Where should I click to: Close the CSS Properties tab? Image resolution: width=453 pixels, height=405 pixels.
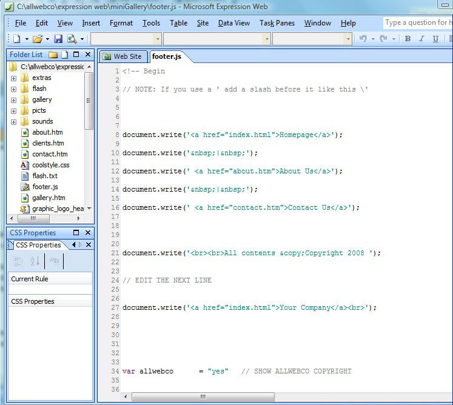point(89,245)
